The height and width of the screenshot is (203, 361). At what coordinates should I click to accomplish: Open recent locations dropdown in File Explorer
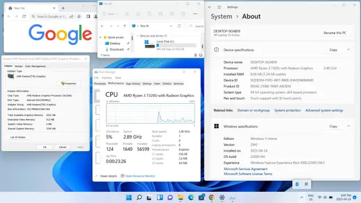[x=118, y=26]
